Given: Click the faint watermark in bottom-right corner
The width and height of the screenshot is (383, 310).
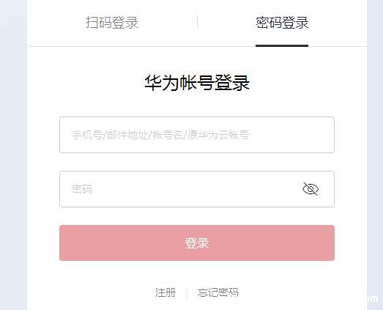Looking at the screenshot, I should point(373,298).
